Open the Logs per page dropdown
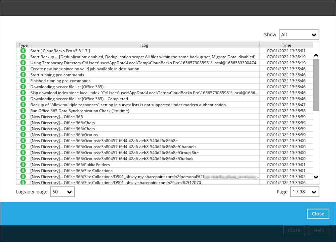 coord(62,192)
